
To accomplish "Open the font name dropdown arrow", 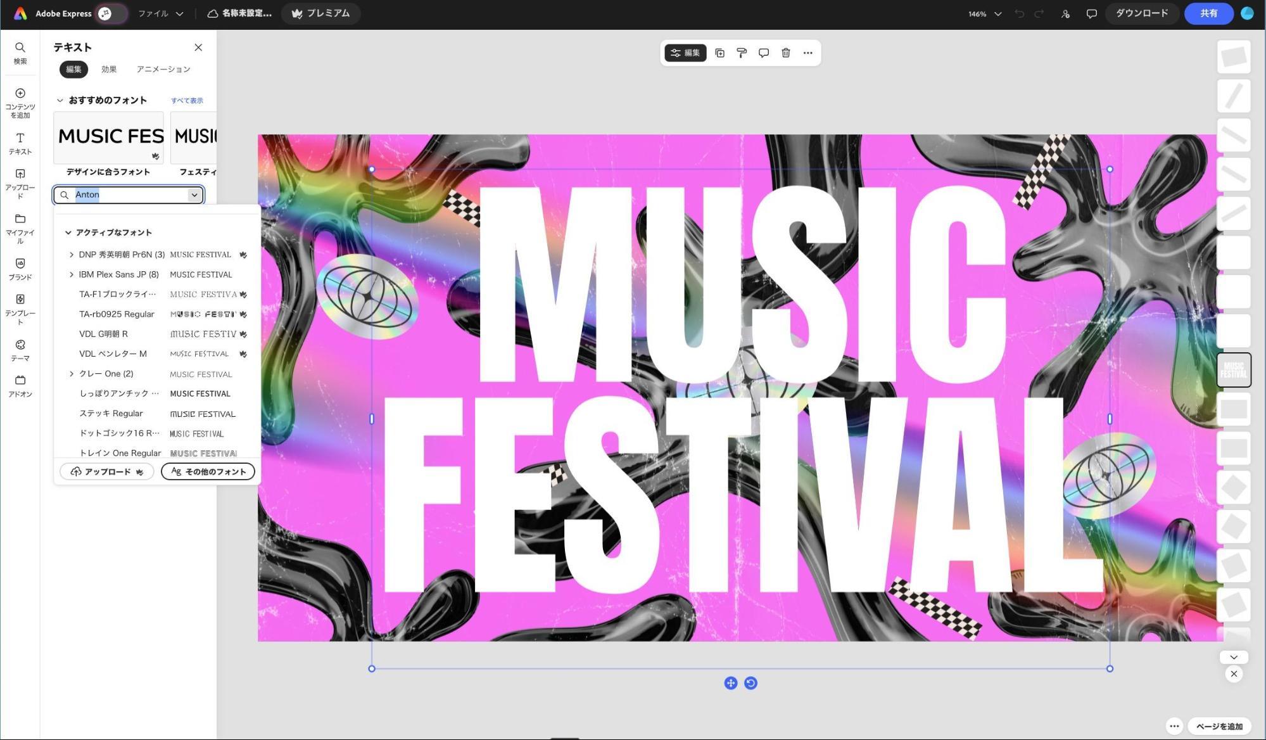I will coord(194,195).
